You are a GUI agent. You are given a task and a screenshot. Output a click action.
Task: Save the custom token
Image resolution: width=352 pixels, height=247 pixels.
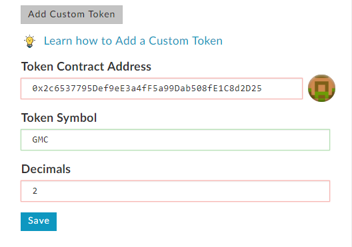(39, 222)
